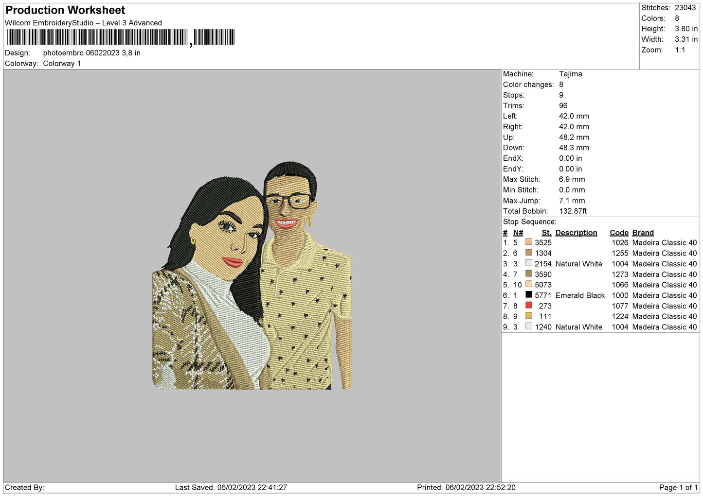Click the 'N#' column header
The image size is (703, 496).
pyautogui.click(x=518, y=233)
